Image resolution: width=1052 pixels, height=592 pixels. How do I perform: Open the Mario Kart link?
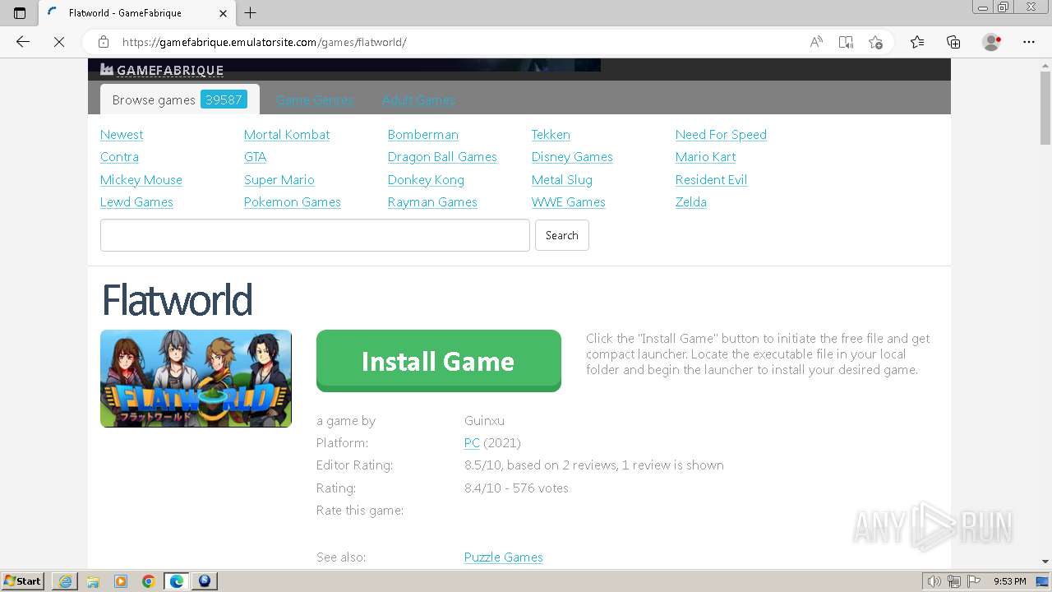[x=706, y=157]
